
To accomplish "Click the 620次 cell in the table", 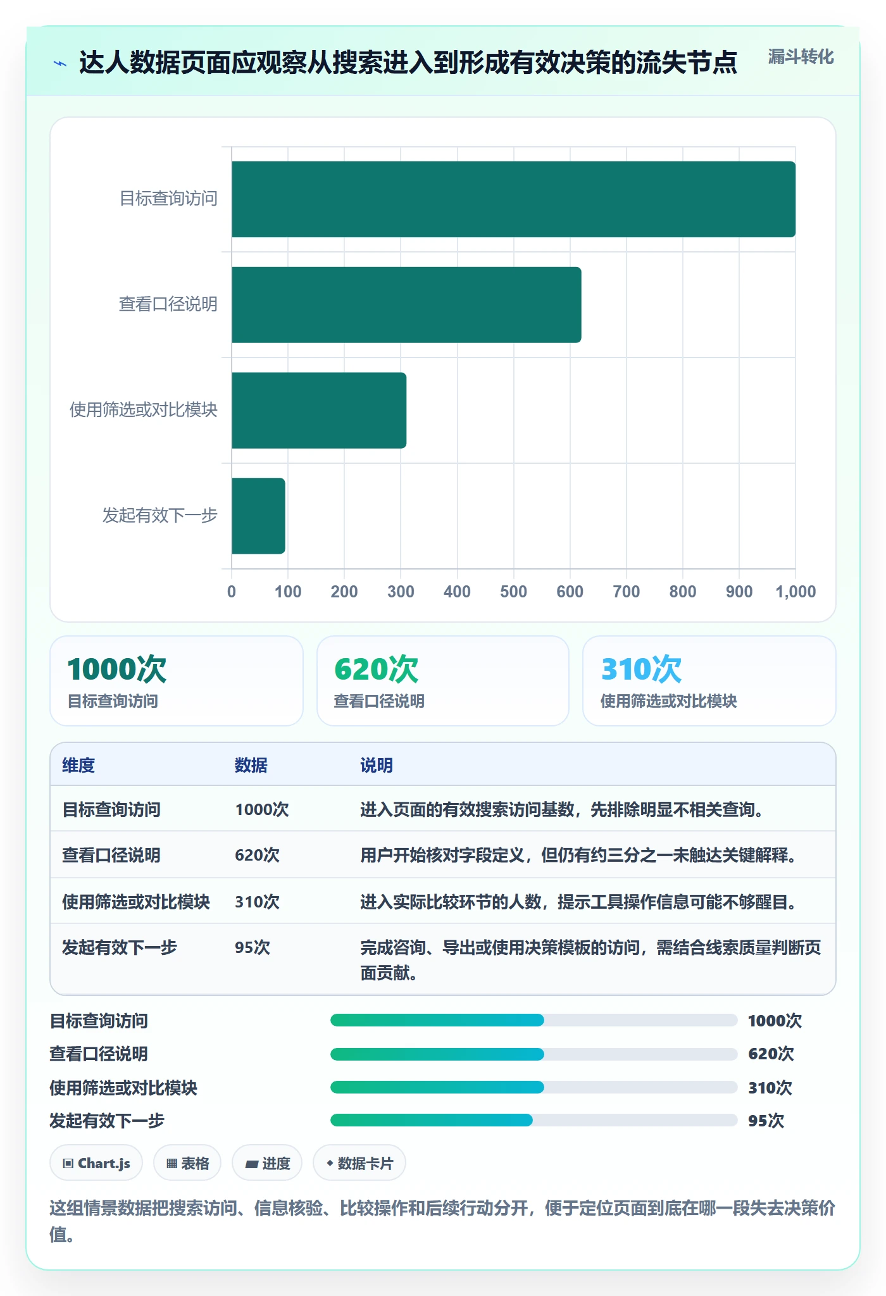I will (x=257, y=855).
